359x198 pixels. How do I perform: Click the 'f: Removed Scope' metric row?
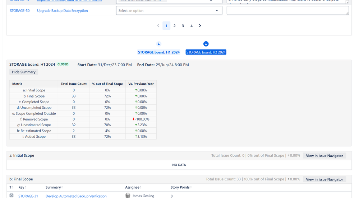coord(83,119)
